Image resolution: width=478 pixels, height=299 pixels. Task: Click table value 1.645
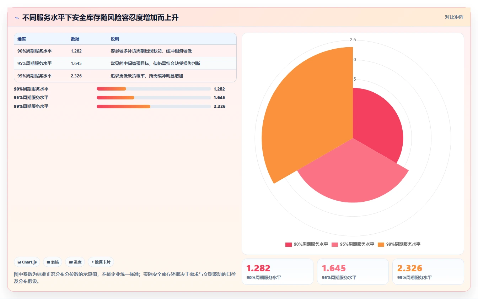tap(76, 64)
